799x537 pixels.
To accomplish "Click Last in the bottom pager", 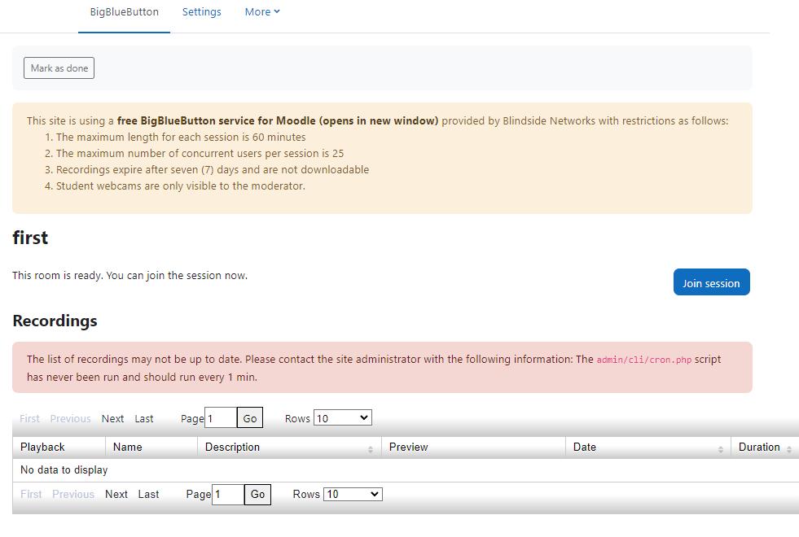I will 148,494.
